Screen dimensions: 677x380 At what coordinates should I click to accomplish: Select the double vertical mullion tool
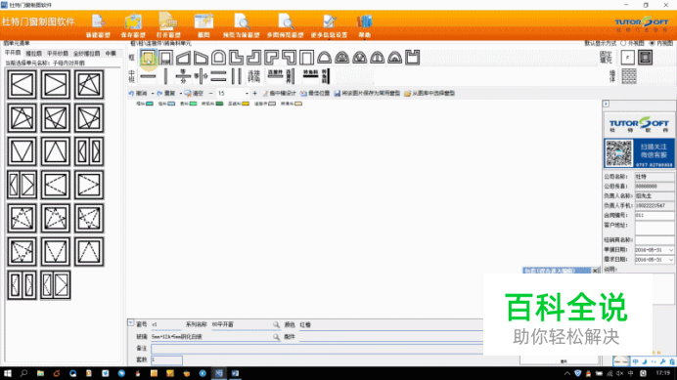pyautogui.click(x=236, y=76)
